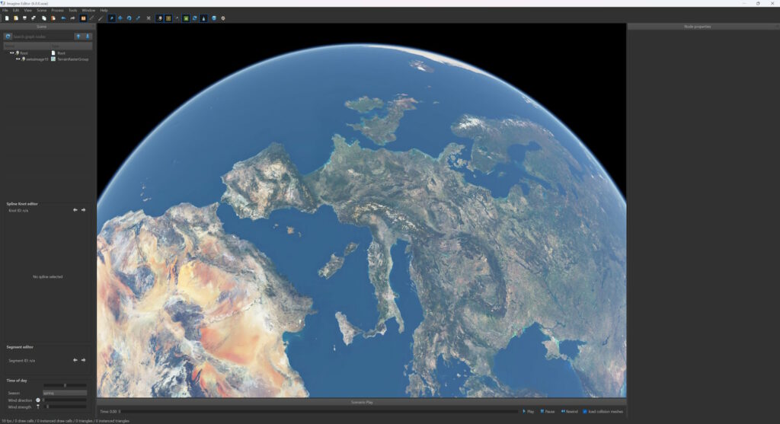Toggle the orange box toolbar button

83,18
